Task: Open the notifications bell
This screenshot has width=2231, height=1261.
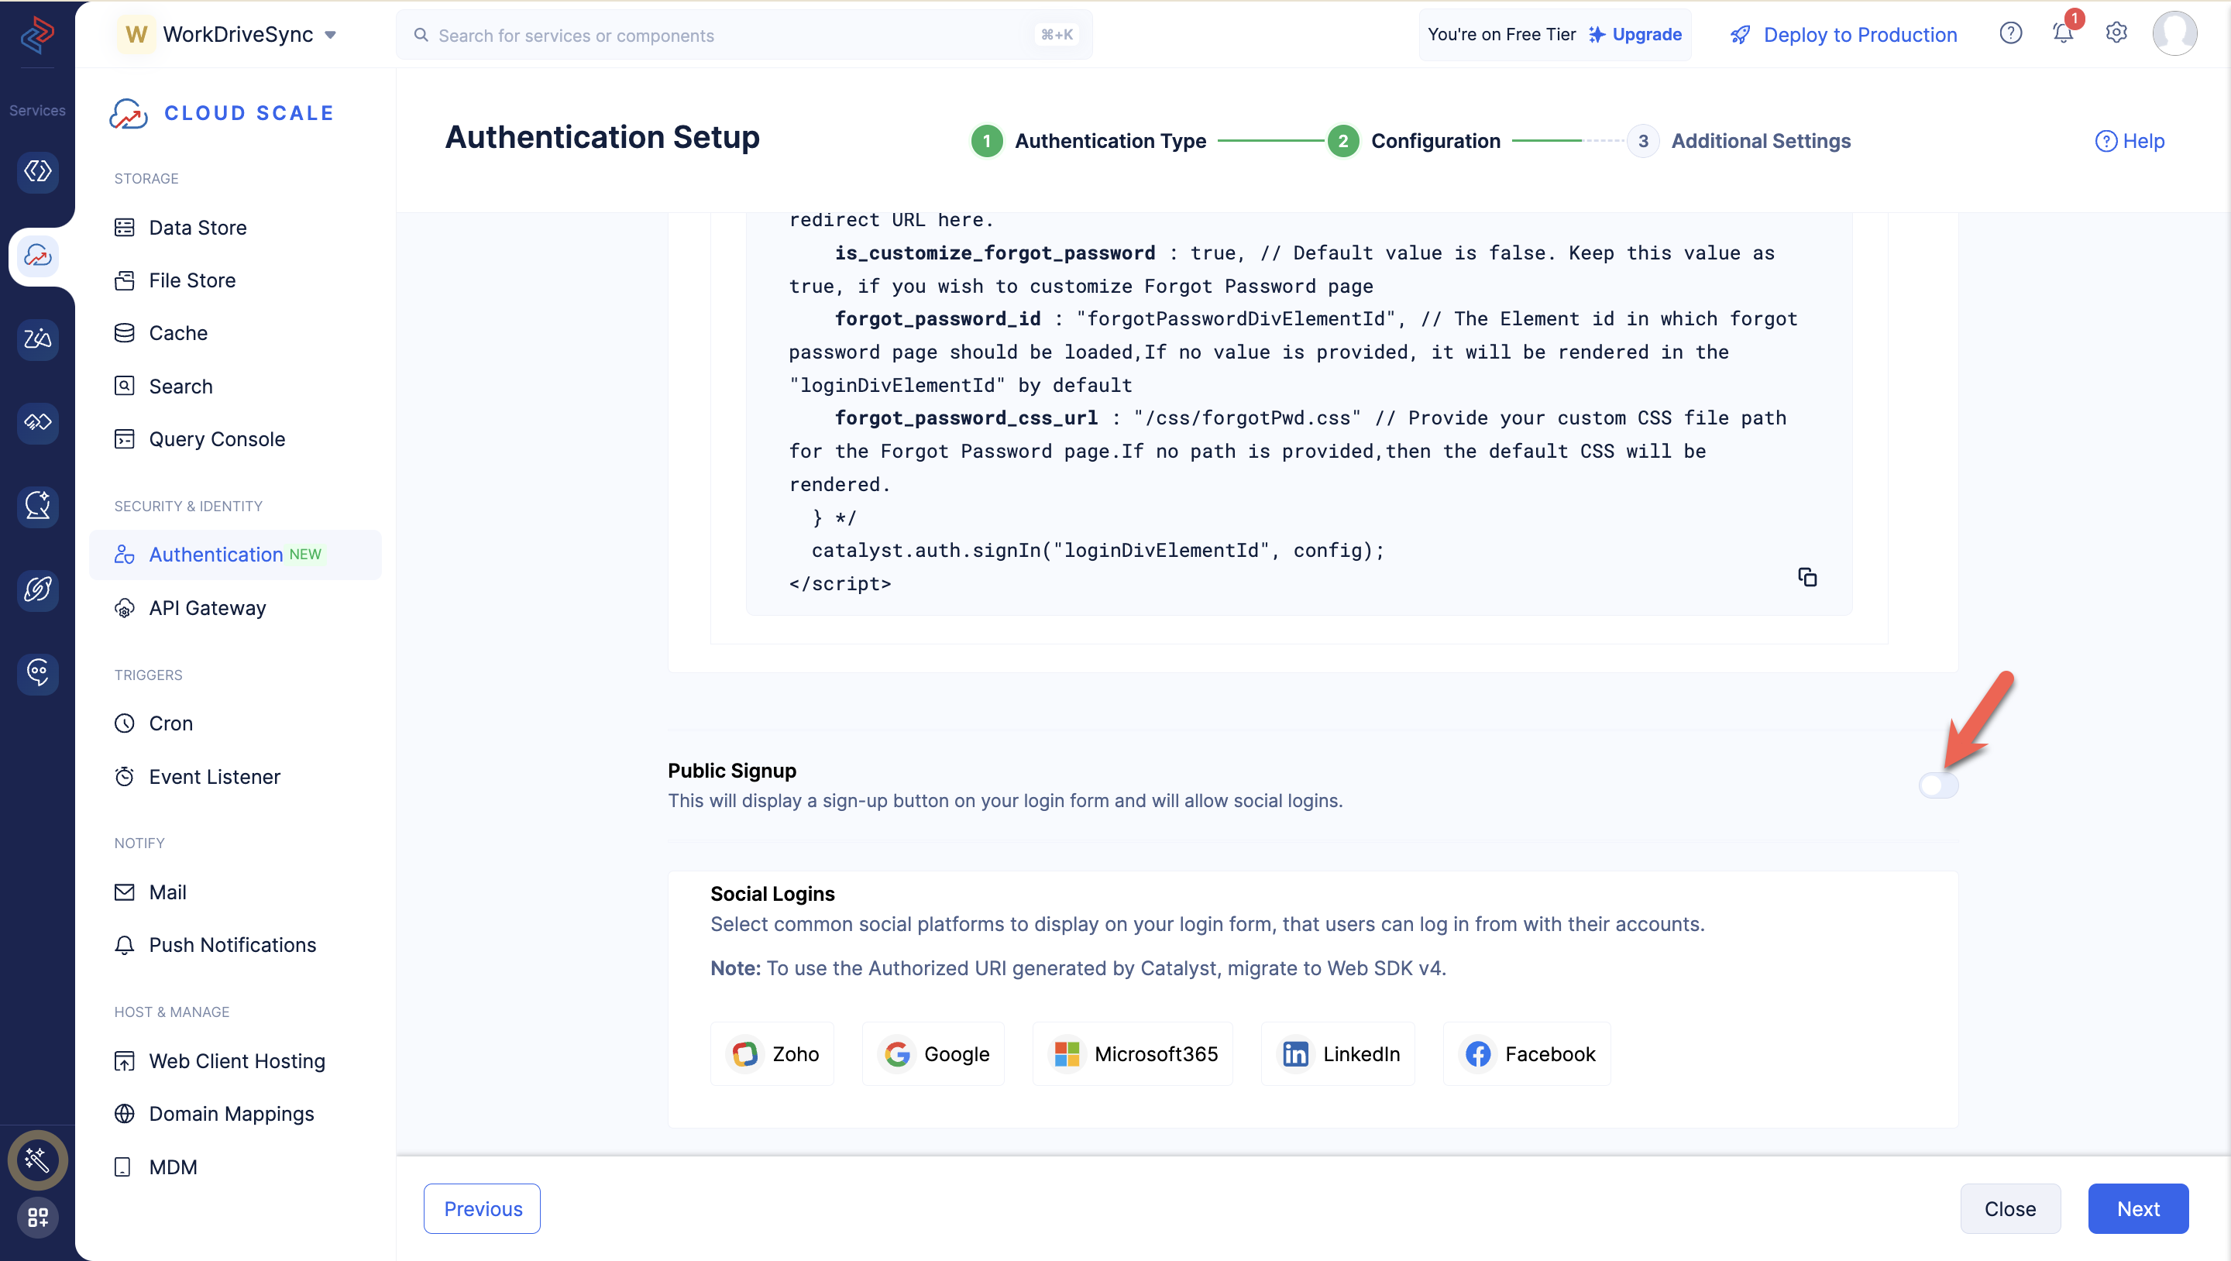Action: point(2063,33)
